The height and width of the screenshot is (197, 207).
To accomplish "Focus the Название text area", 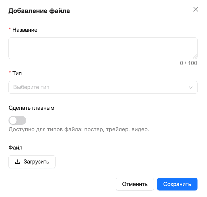I will click(103, 48).
